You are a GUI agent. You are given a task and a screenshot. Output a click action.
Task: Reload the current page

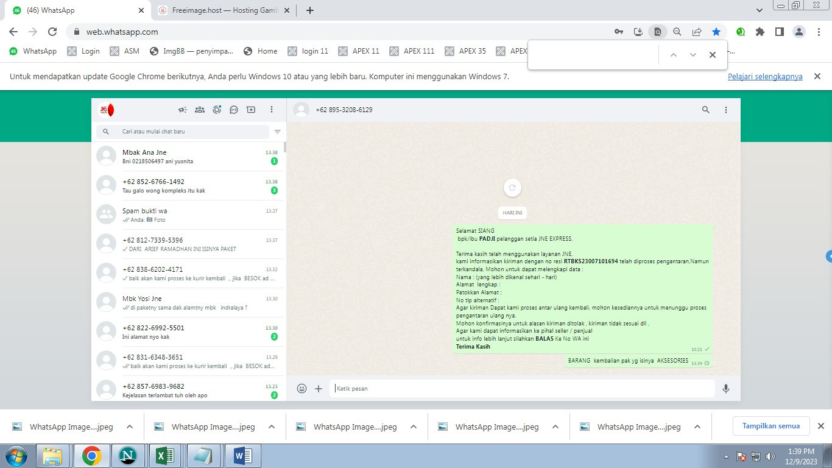(x=52, y=32)
